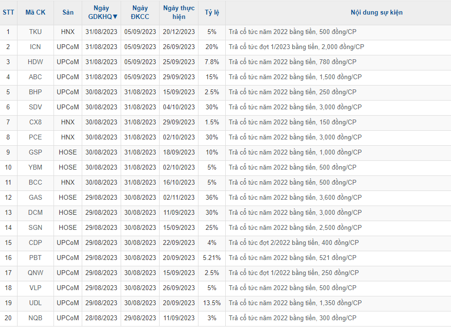Open the SGN stock code link
451x328 pixels.
(36, 227)
